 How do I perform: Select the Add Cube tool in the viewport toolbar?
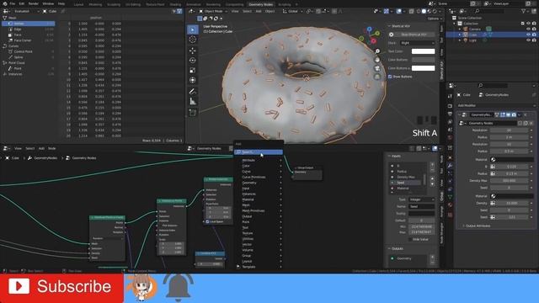pos(193,113)
